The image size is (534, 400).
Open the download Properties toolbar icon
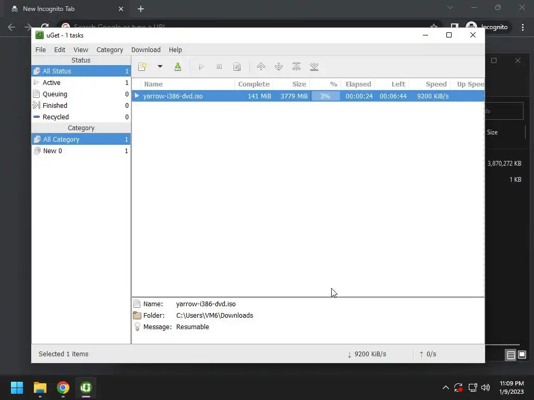tap(237, 67)
